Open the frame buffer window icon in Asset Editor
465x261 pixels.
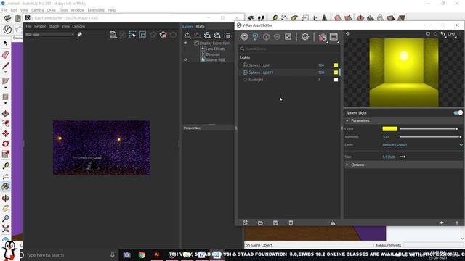tap(334, 37)
